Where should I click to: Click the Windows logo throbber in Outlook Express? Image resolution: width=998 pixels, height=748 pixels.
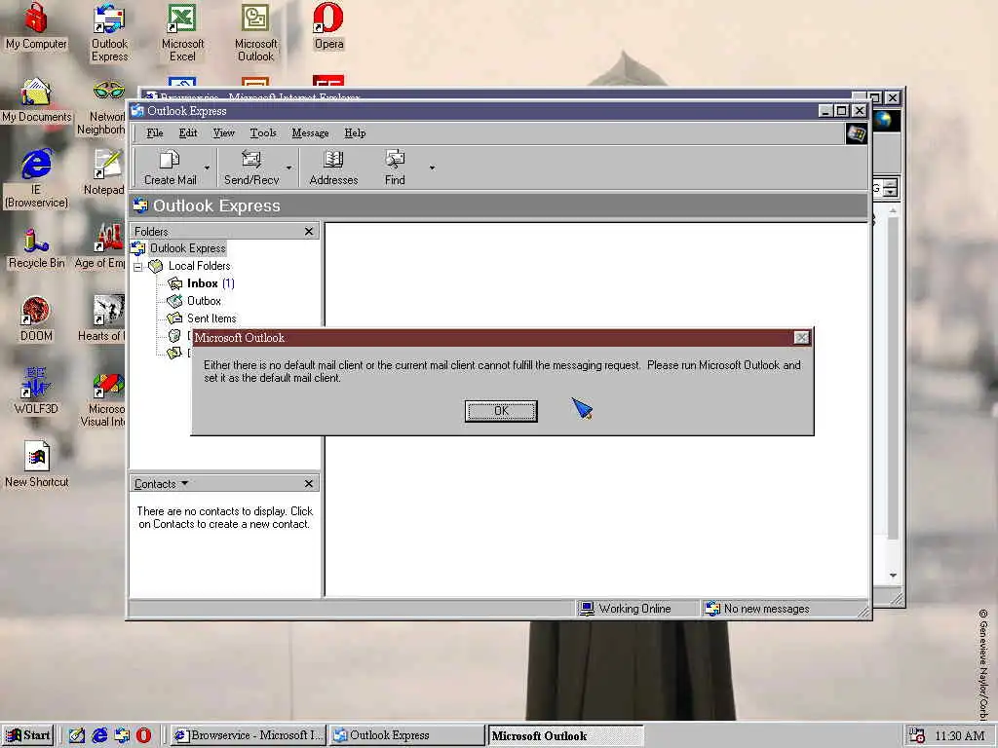point(857,133)
